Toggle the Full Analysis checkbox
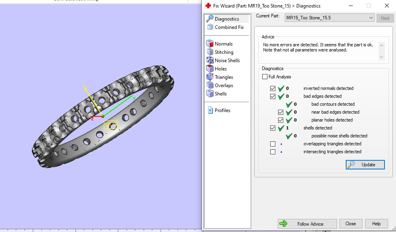The width and height of the screenshot is (396, 232). [x=265, y=76]
